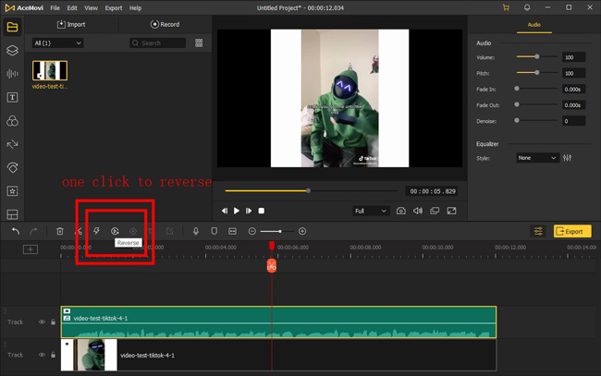Open the Filters sidebar panel
The width and height of the screenshot is (601, 376).
pos(12,121)
